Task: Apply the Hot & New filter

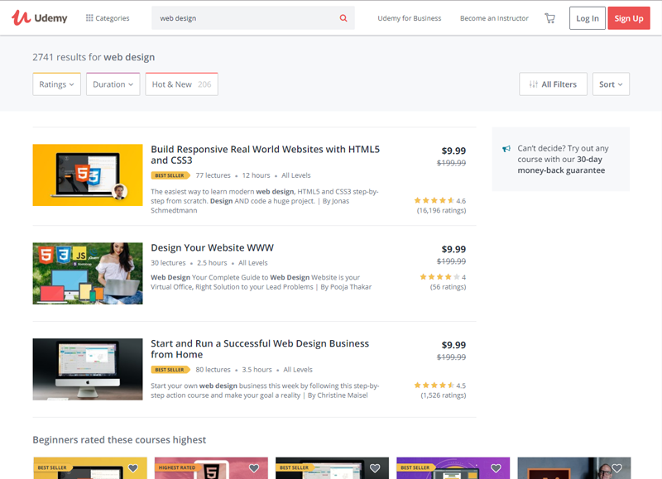Action: [181, 84]
